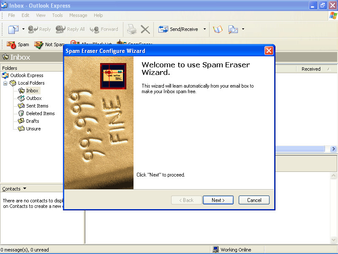Open the Deleted Items folder
The width and height of the screenshot is (338, 254).
[41, 113]
